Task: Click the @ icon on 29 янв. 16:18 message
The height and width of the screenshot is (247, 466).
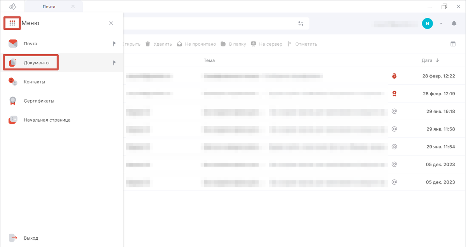Action: point(394,111)
